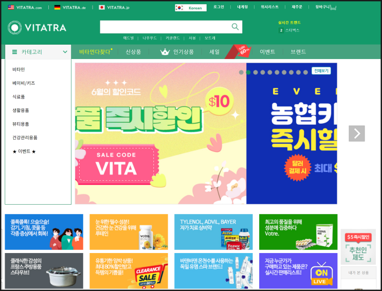Select the US flag VITATRA.com site
The width and height of the screenshot is (382, 291).
pos(25,8)
